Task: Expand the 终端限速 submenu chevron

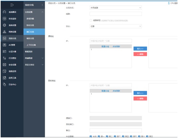Action: point(43,58)
